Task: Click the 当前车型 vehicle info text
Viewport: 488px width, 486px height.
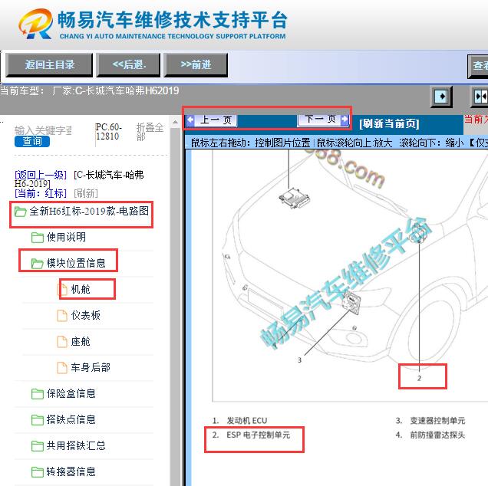Action: [90, 90]
